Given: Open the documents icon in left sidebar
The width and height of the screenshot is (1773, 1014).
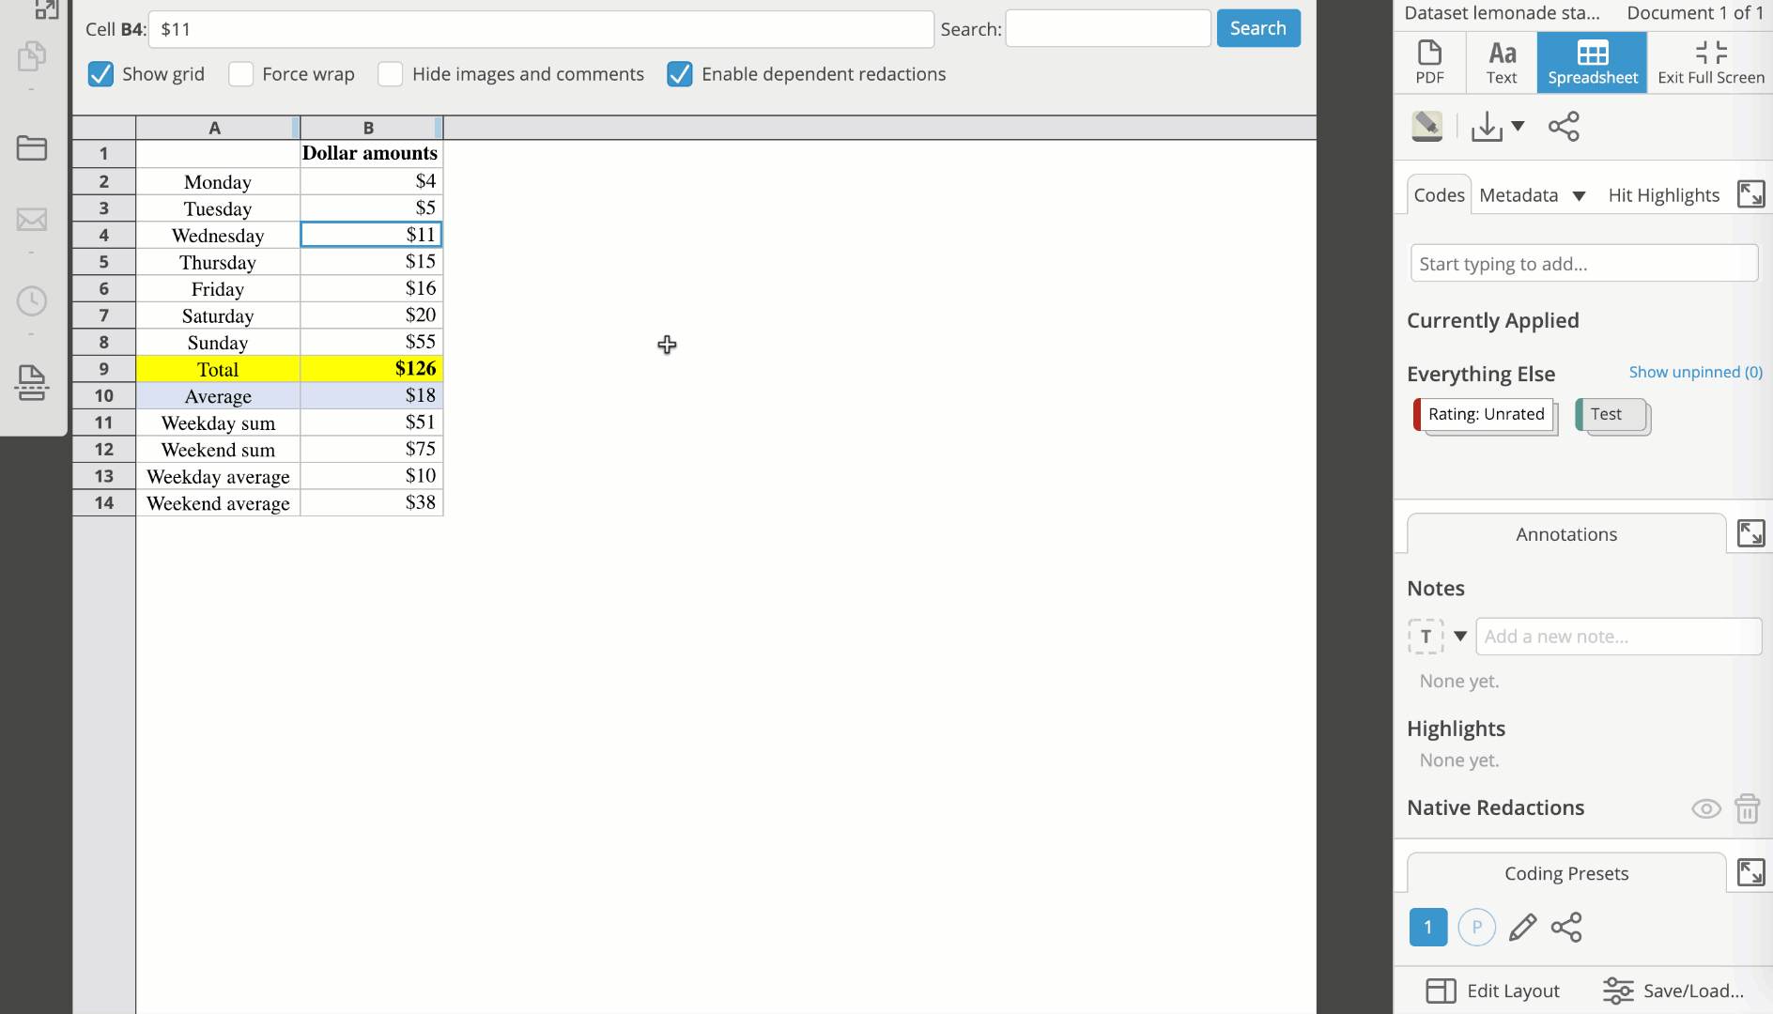Looking at the screenshot, I should tap(32, 56).
